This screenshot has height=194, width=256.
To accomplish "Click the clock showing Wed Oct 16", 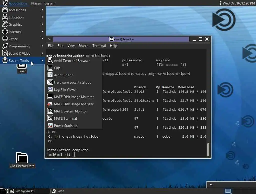I will [238, 3].
